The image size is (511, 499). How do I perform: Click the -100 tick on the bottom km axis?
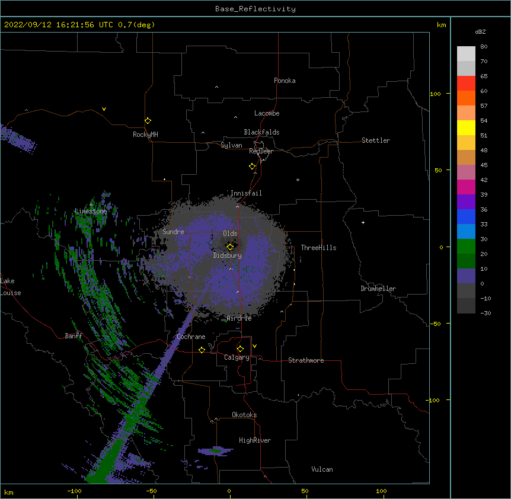point(74,491)
